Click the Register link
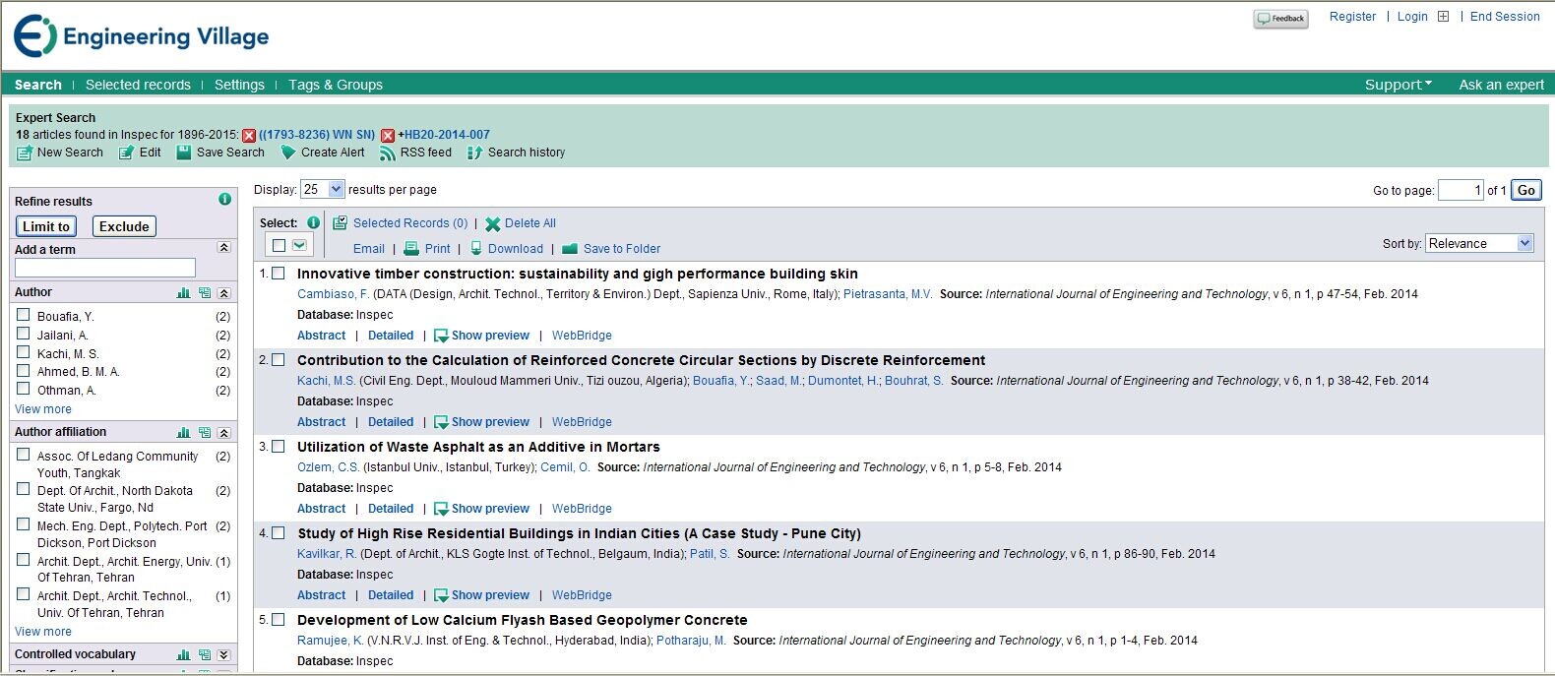The width and height of the screenshot is (1555, 676). pyautogui.click(x=1352, y=17)
